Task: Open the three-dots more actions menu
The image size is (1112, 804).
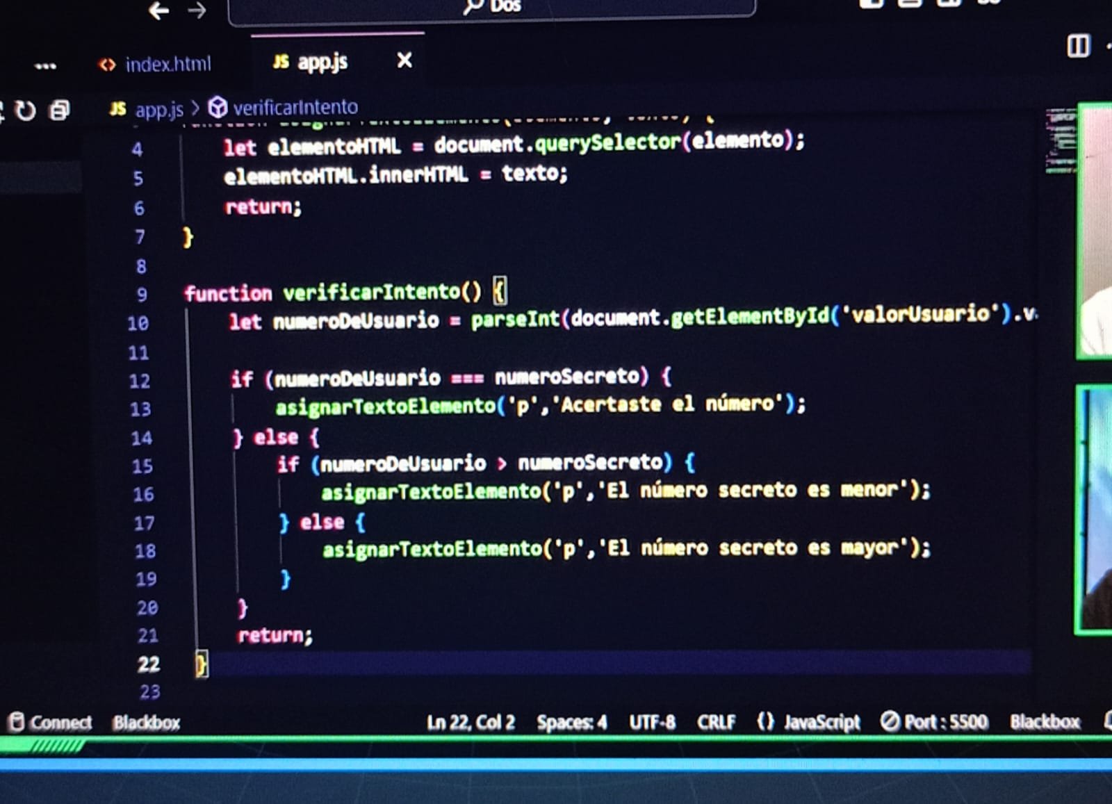Action: tap(45, 66)
